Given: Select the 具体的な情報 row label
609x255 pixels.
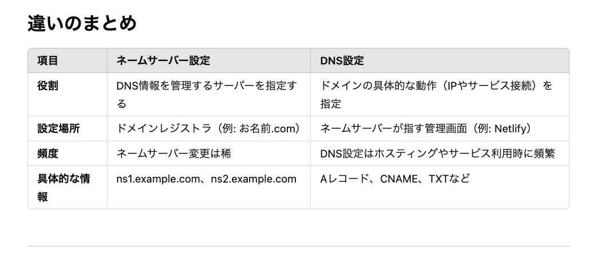Looking at the screenshot, I should (x=63, y=188).
